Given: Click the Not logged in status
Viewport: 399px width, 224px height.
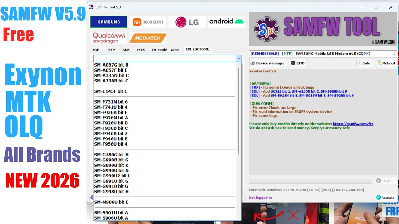Looking at the screenshot, I should (x=260, y=198).
